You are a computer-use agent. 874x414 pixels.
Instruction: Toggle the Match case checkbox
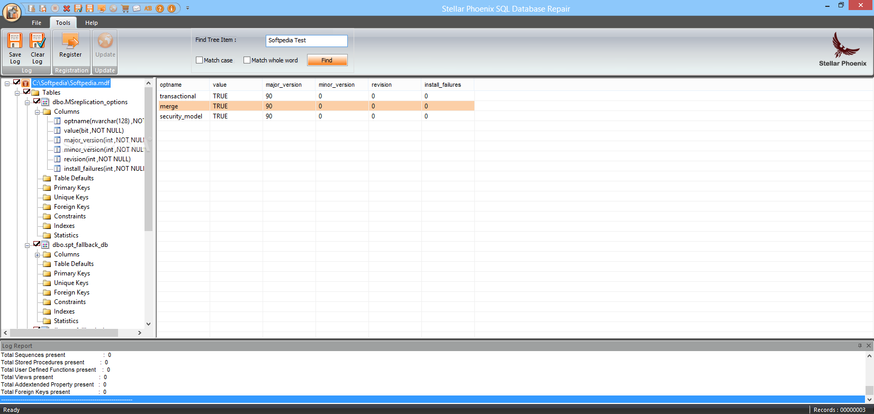200,60
